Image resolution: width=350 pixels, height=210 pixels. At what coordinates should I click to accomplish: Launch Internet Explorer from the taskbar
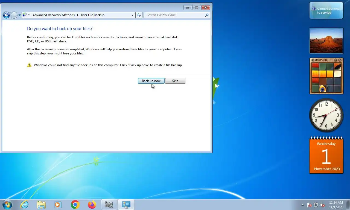[24, 205]
